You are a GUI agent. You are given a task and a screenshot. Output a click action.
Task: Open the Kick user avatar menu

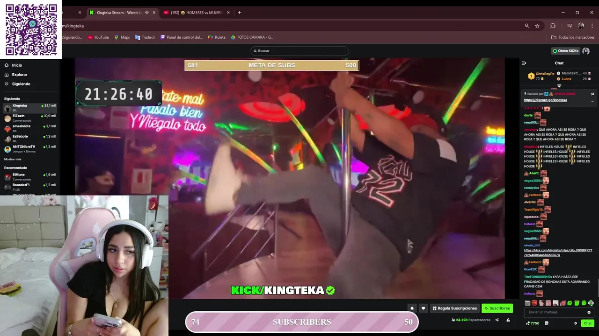tap(586, 51)
